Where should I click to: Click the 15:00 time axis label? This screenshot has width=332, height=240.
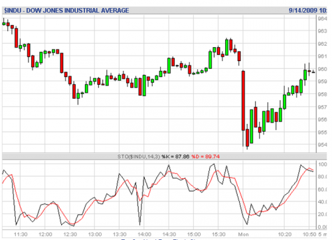(194, 234)
